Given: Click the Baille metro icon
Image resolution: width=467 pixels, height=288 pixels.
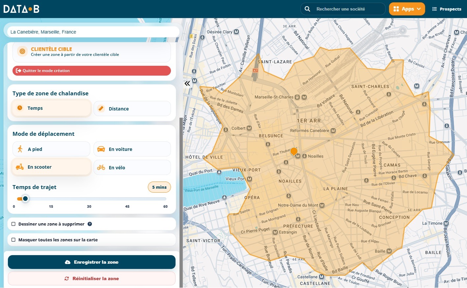Looking at the screenshot, I should point(389,251).
